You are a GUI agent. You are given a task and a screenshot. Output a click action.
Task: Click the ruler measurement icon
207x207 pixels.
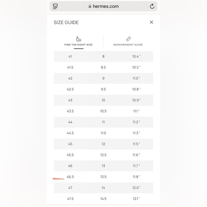[128, 39]
